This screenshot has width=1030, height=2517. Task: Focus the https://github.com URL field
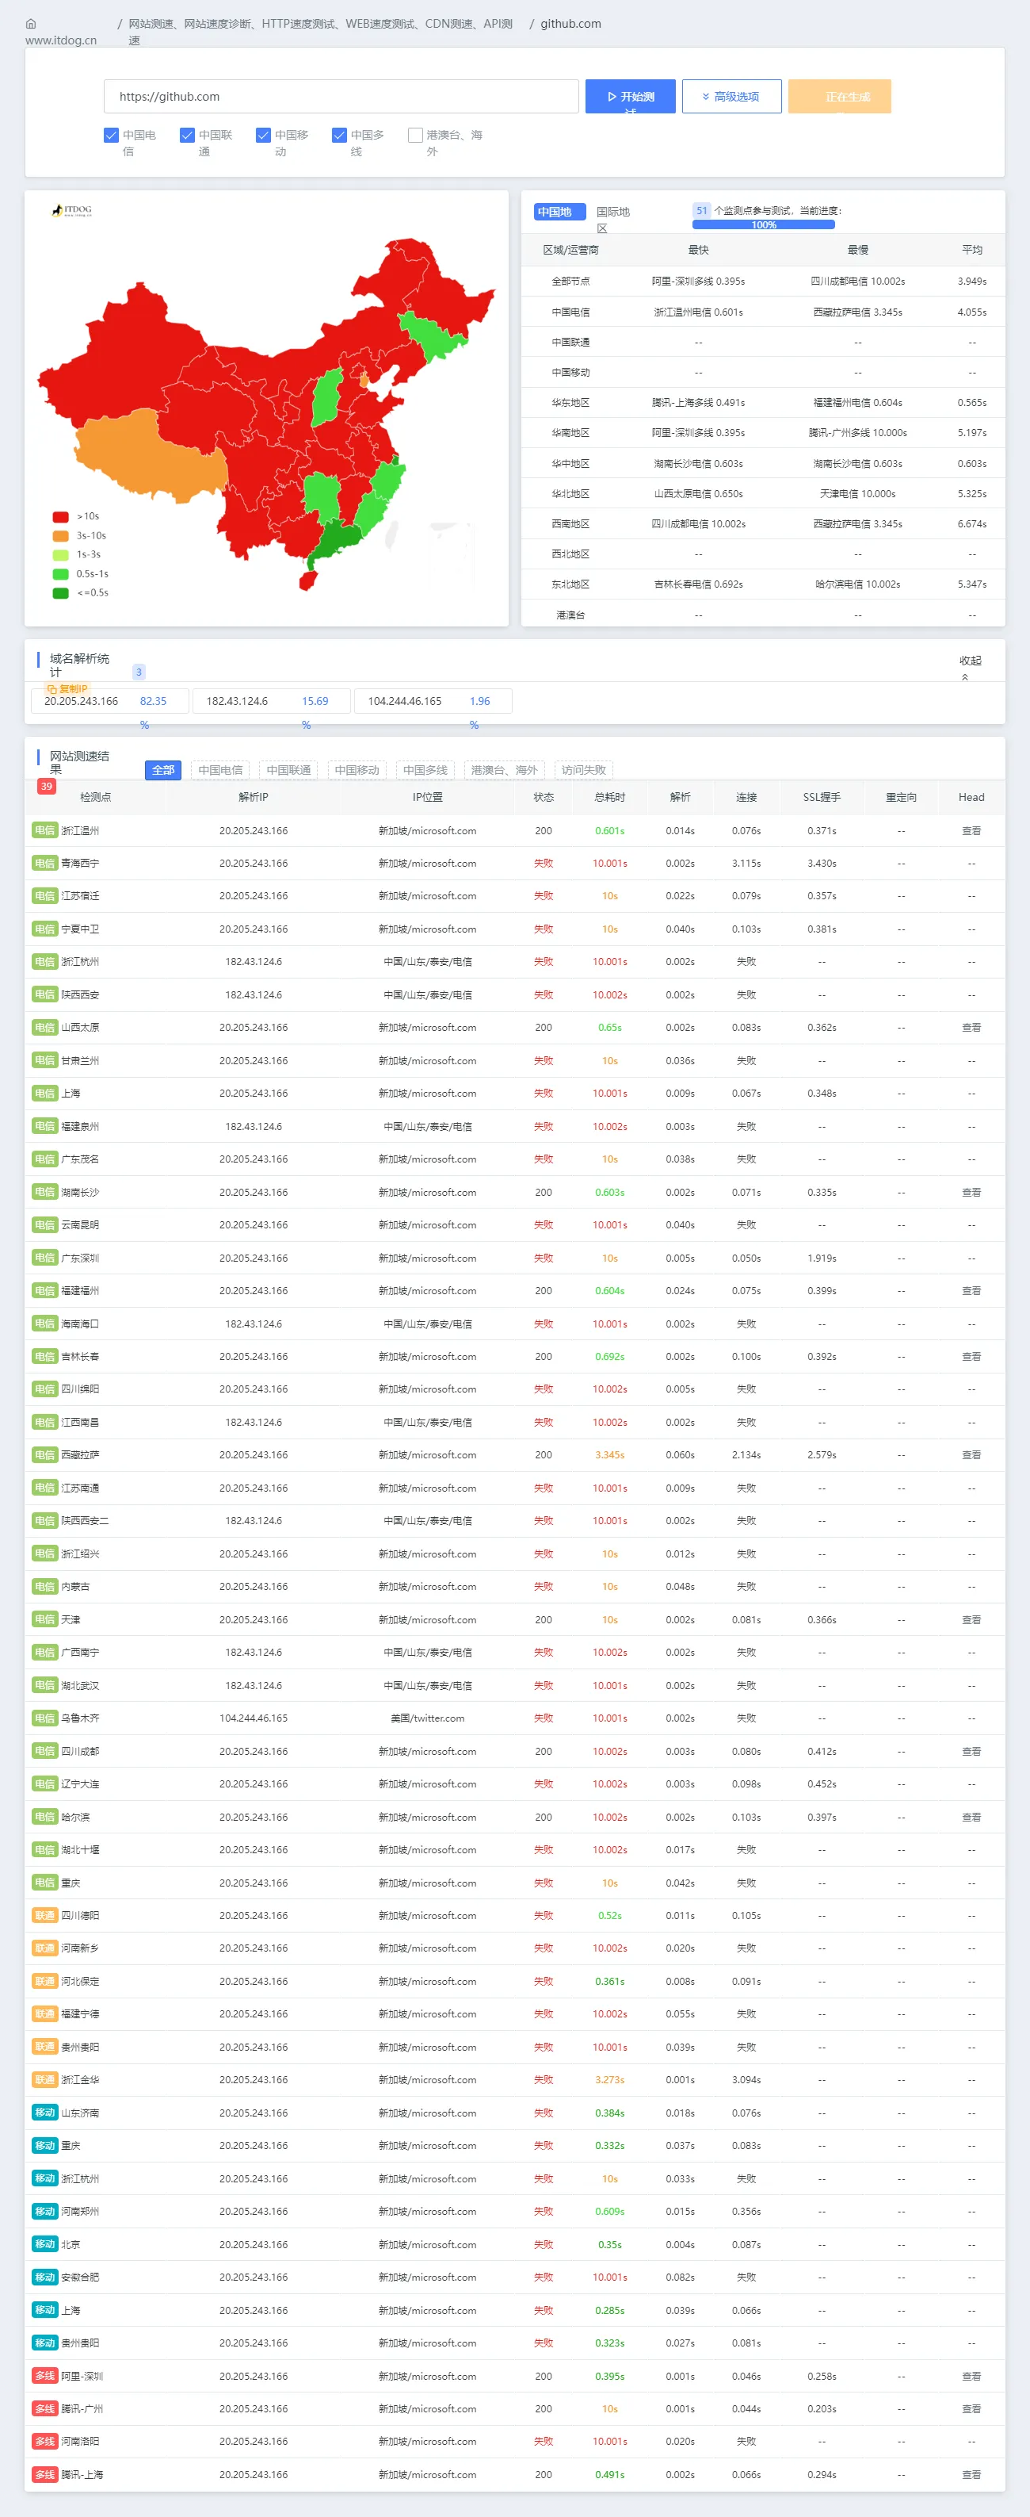pos(341,97)
